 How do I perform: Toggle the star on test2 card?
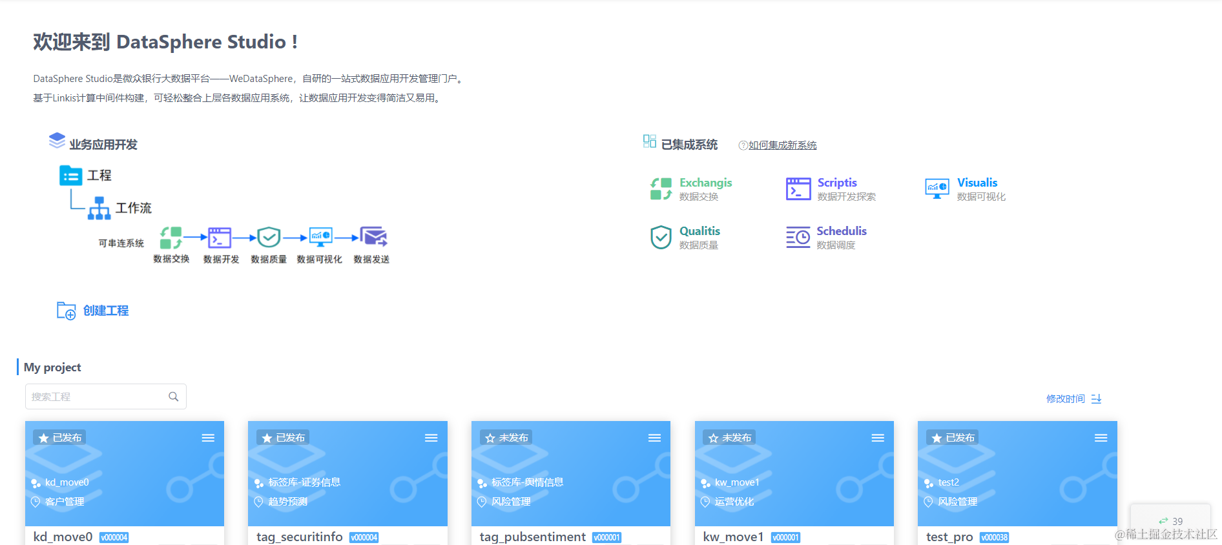pos(937,438)
